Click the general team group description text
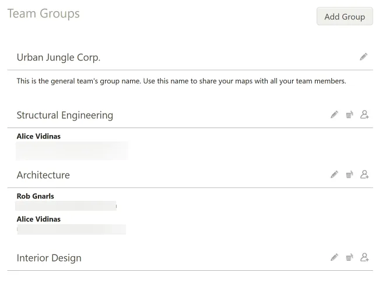The width and height of the screenshot is (379, 283). pyautogui.click(x=181, y=81)
